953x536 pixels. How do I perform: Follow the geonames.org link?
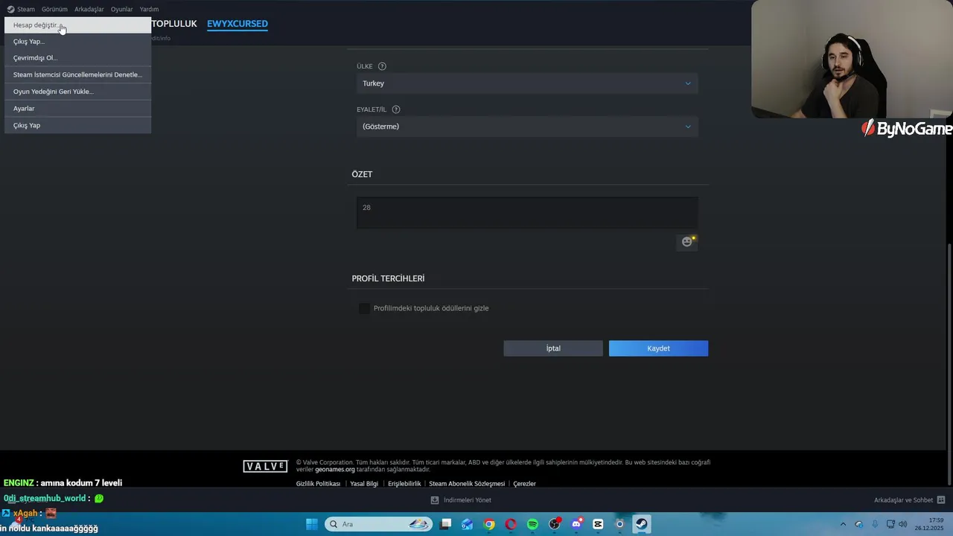click(335, 470)
